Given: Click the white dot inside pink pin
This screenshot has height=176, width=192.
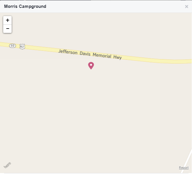Looking at the screenshot, I should coord(91,65).
